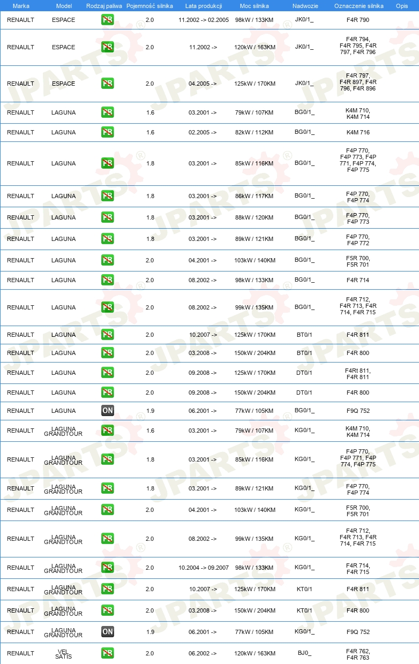Screen dimensions: 419x664
Task: Select PB icon in Laguna Grandtour 85kW/116KM row
Action: point(108,459)
